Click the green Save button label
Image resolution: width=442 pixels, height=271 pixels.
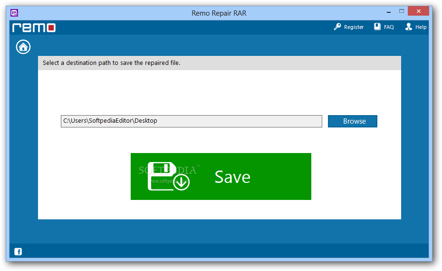(232, 177)
